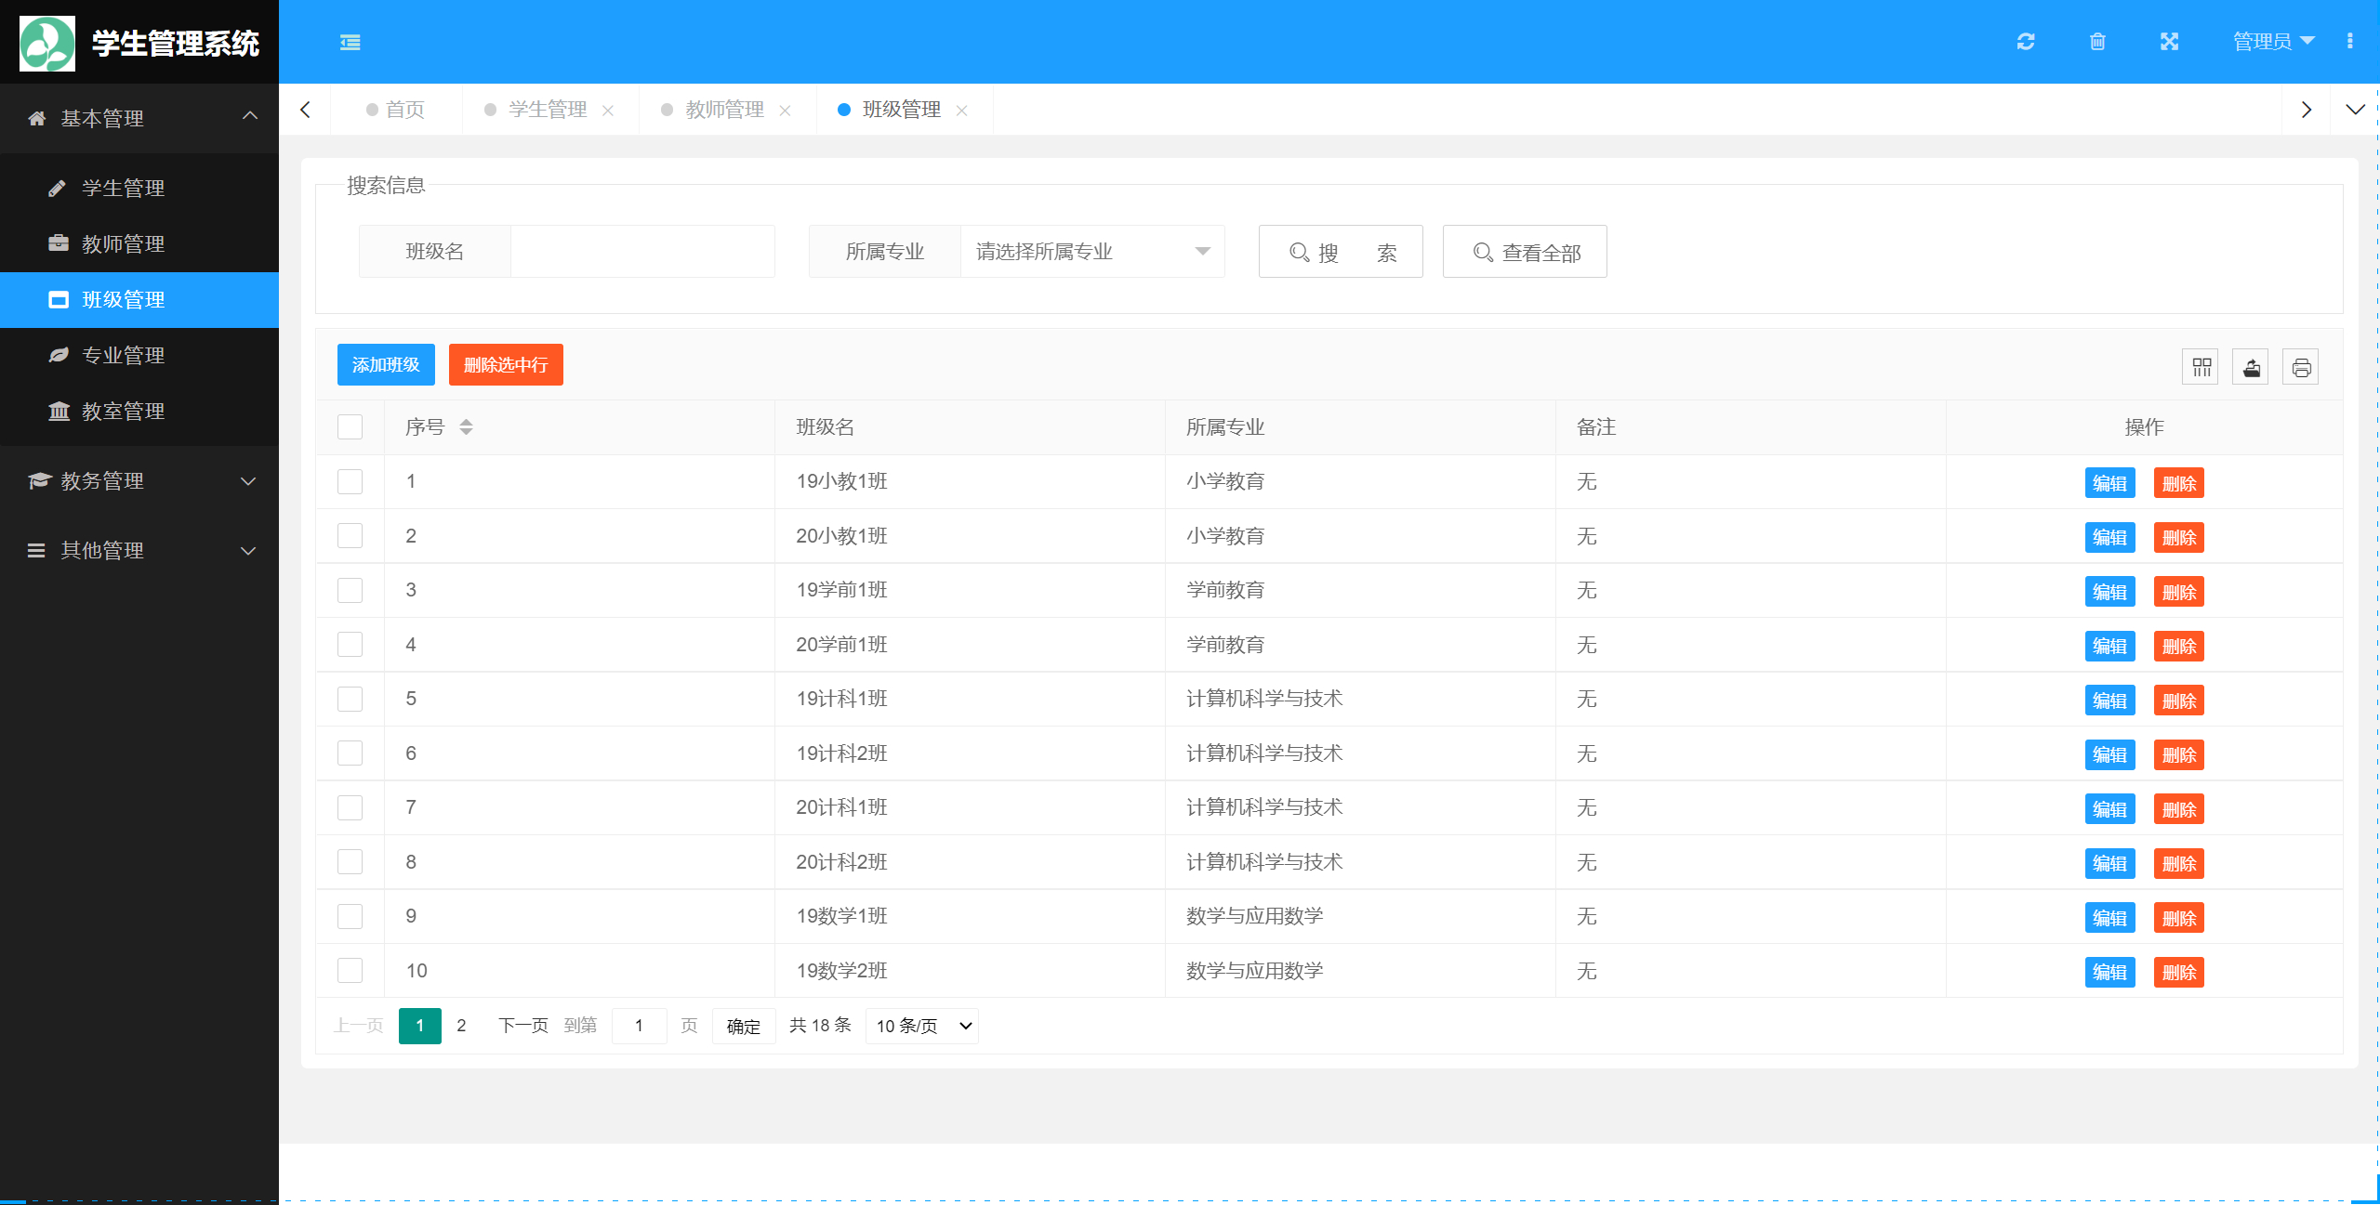Check the row for 19小教1班

pos(350,481)
